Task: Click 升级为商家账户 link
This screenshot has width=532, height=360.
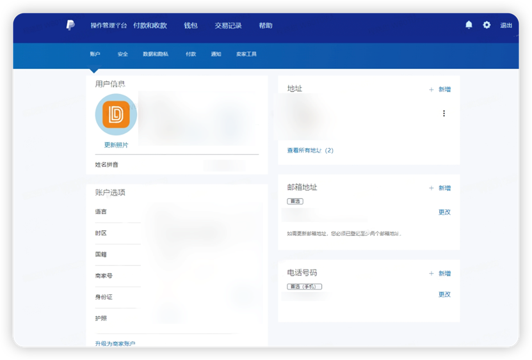Action: tap(115, 343)
